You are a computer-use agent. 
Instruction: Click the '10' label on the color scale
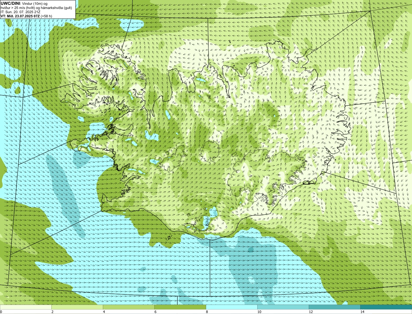pyautogui.click(x=259, y=312)
